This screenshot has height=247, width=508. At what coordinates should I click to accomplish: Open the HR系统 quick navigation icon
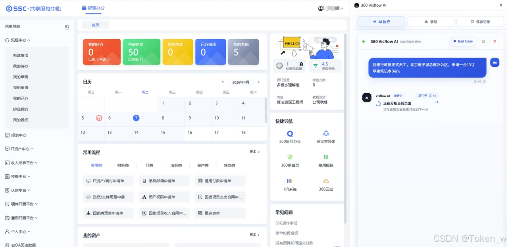pyautogui.click(x=290, y=181)
